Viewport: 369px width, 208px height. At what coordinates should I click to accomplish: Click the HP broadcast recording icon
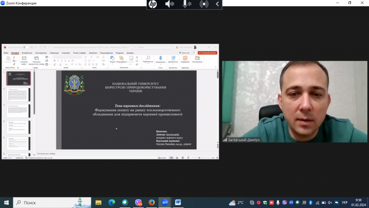point(204,4)
